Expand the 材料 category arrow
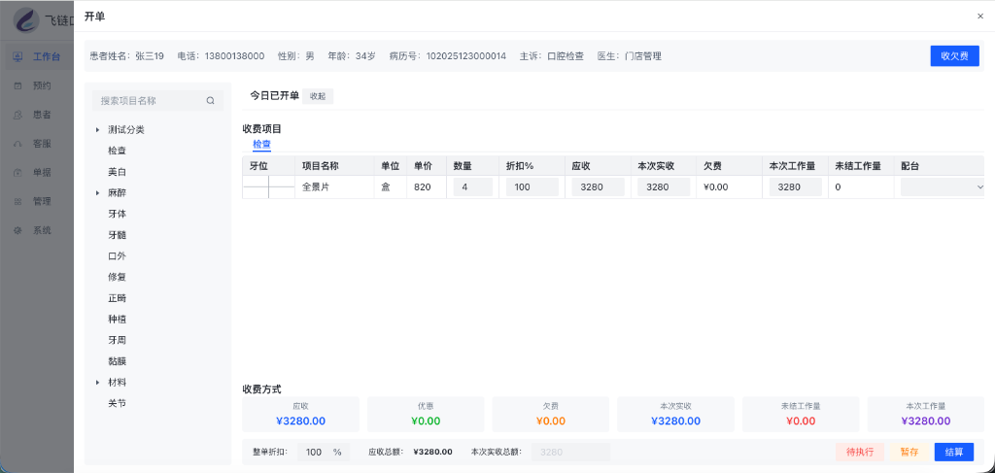Viewport: 995px width, 473px height. pos(98,383)
